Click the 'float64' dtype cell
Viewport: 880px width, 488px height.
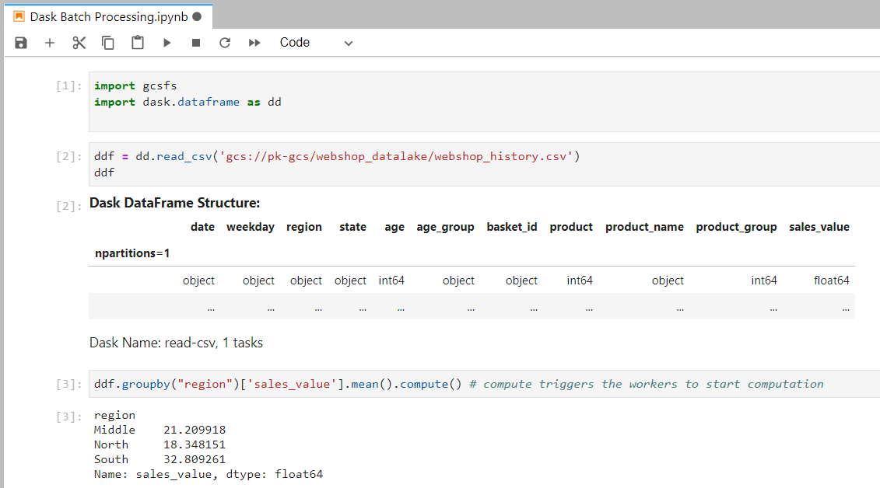click(x=832, y=281)
